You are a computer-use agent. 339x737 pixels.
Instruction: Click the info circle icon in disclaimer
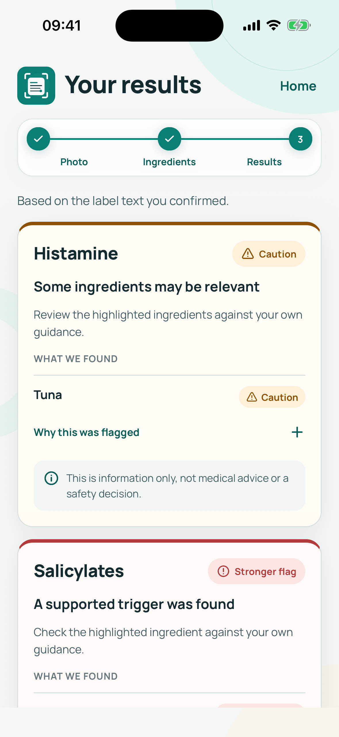click(x=51, y=478)
